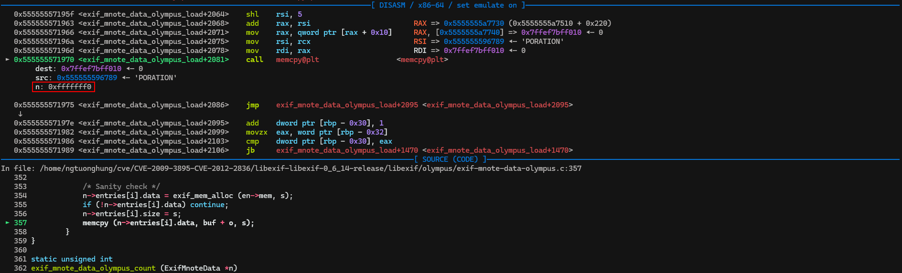Select the dest address 0x7ffef7bff010 argument
The image size is (902, 273).
(91, 69)
